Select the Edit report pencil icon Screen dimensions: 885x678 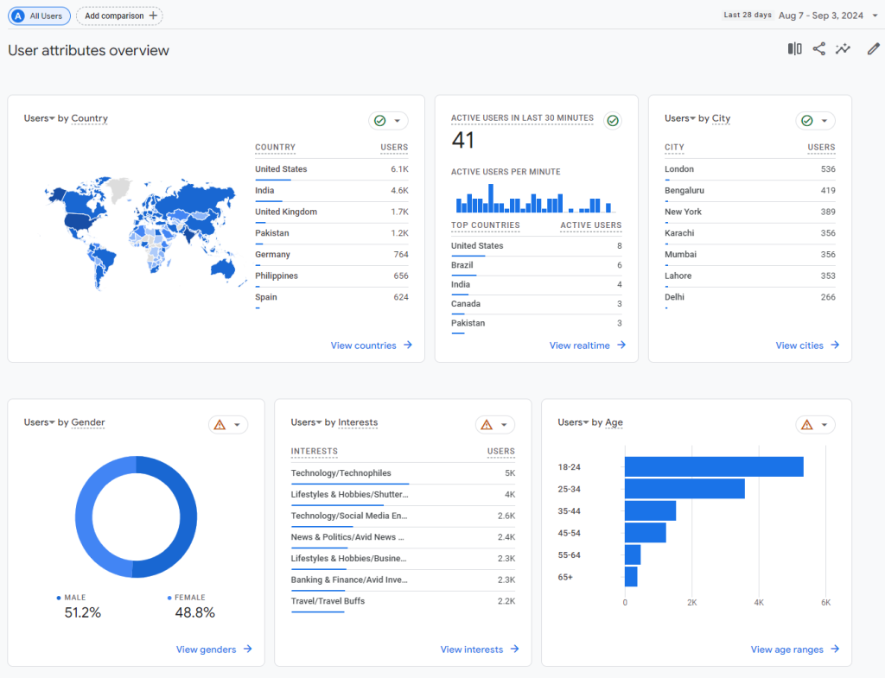click(872, 48)
